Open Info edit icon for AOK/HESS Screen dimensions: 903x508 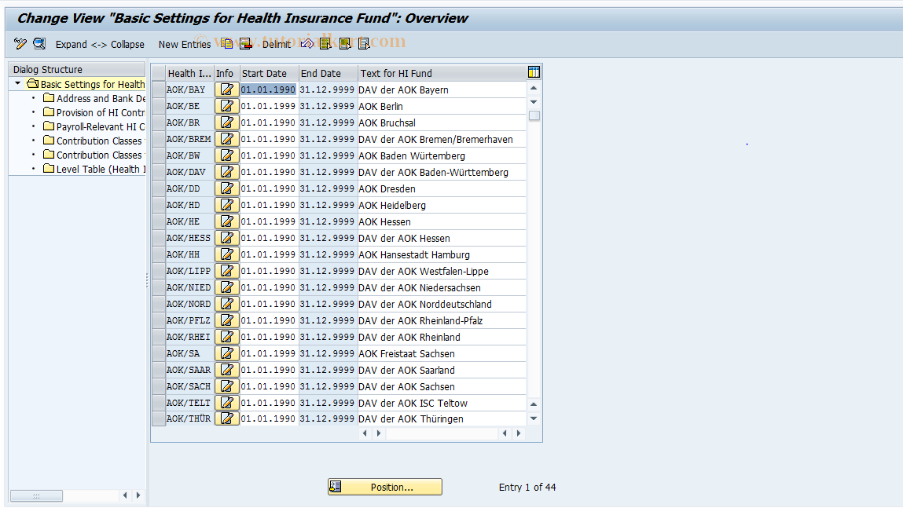[x=227, y=238]
